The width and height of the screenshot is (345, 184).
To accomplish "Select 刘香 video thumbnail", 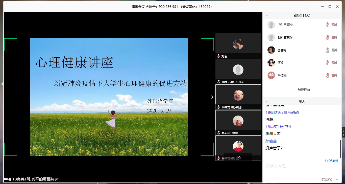I will tap(238, 46).
